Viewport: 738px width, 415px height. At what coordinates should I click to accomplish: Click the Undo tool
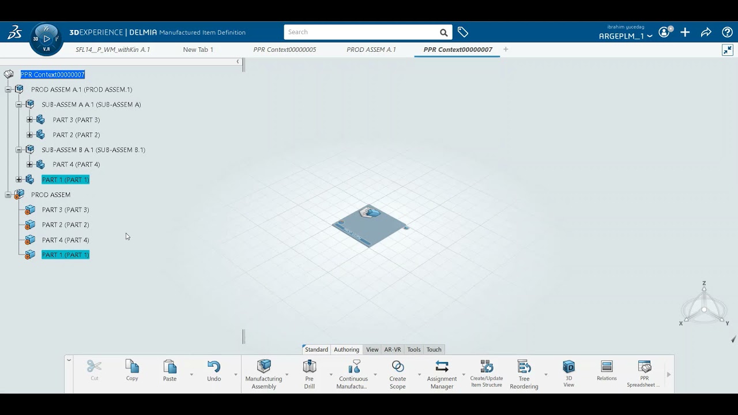(214, 370)
